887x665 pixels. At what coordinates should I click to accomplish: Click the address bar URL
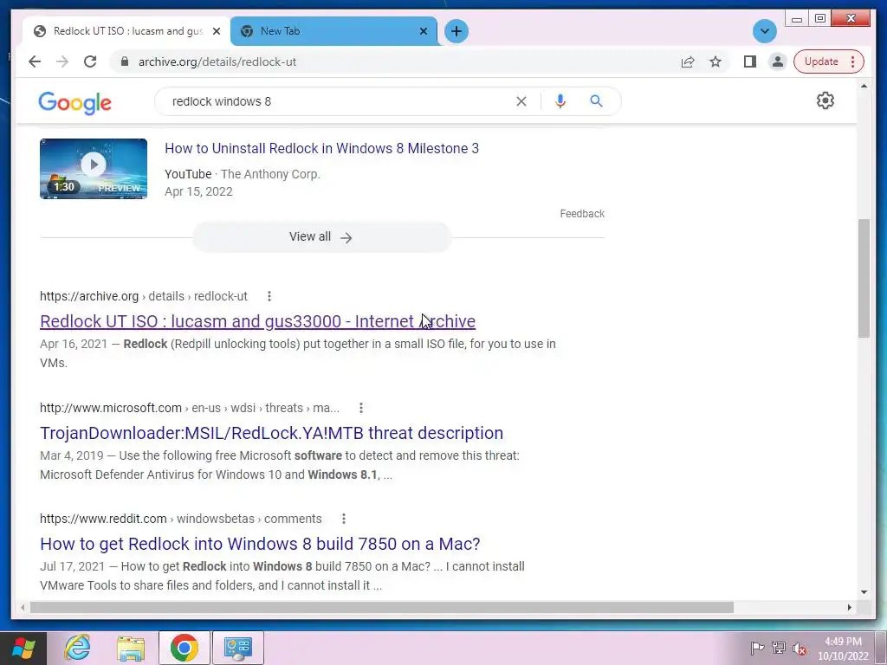coord(217,61)
